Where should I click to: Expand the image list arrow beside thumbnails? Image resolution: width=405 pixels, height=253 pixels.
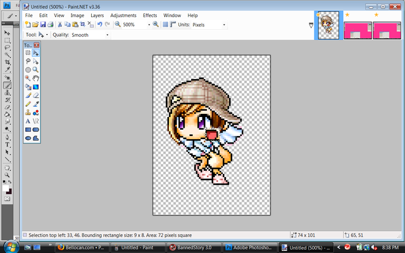(x=311, y=25)
